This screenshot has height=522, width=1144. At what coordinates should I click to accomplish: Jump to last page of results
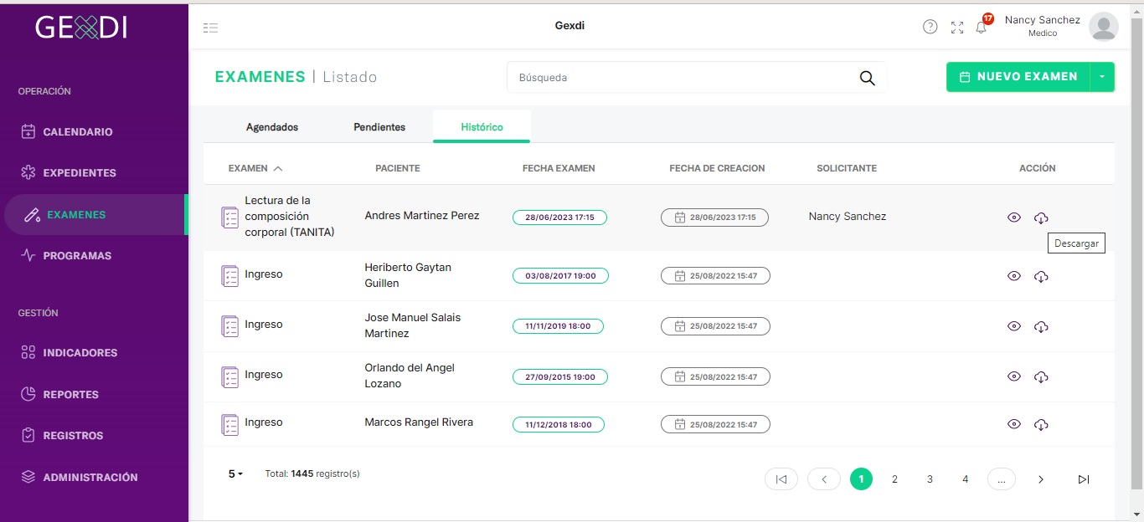tap(1084, 479)
